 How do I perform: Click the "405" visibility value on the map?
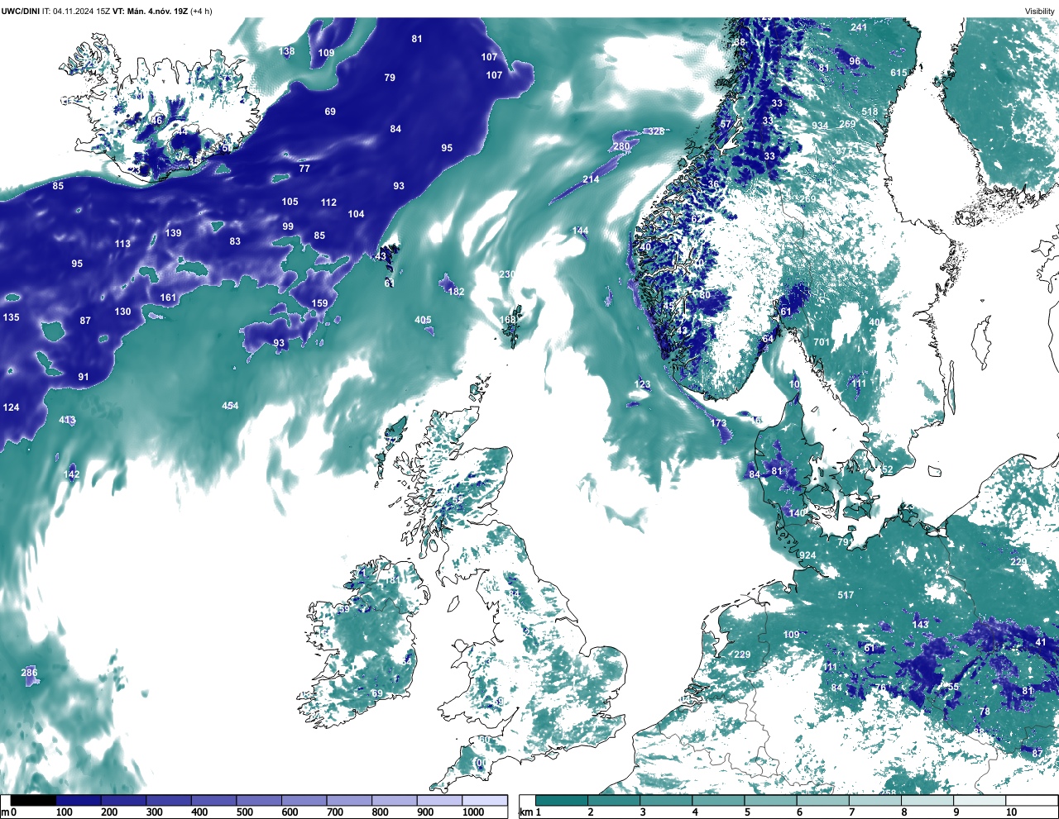point(423,320)
